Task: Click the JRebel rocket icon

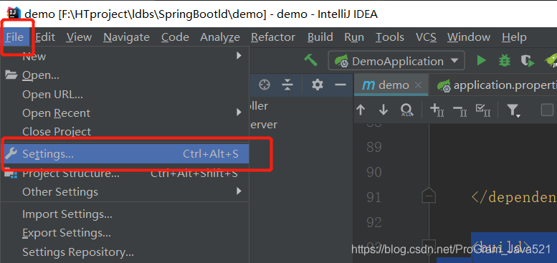Action: click(x=551, y=61)
